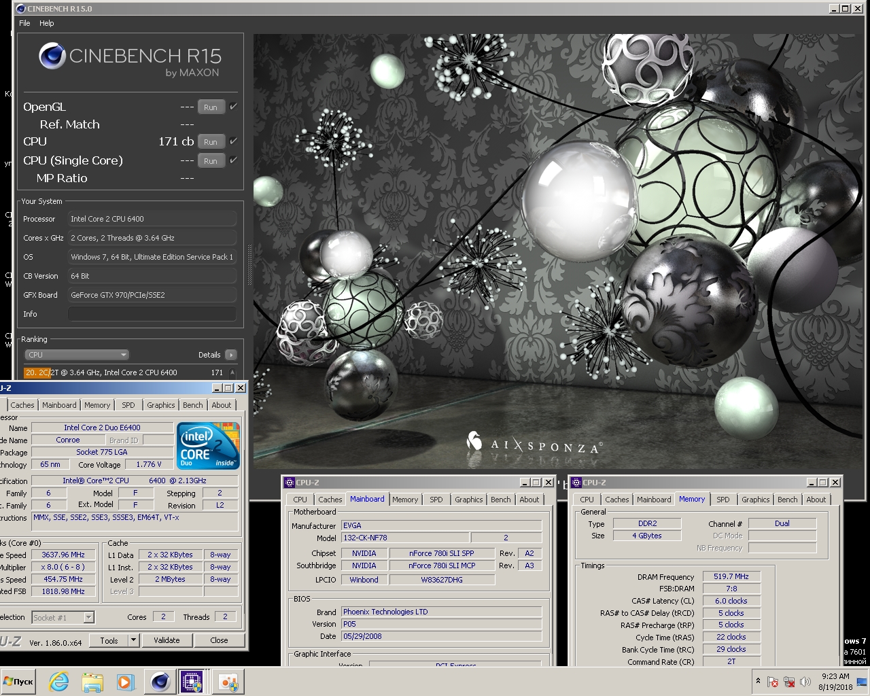Toggle the OpenGL test checkbox

(233, 107)
